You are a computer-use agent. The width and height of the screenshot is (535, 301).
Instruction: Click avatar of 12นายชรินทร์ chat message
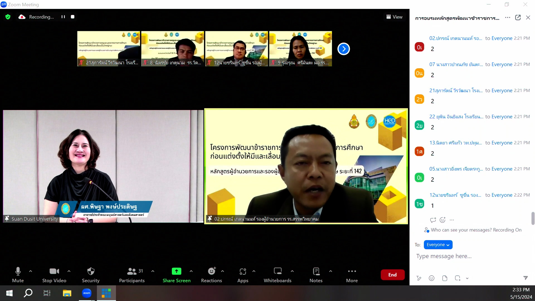419,204
